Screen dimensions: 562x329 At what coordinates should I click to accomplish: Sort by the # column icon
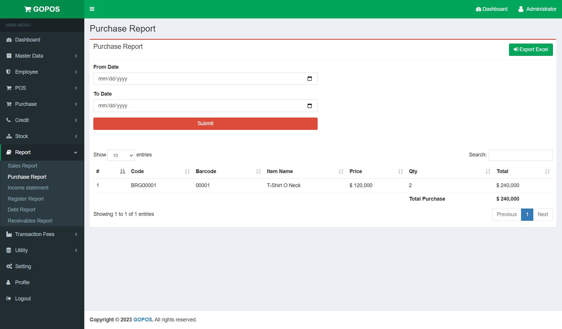[x=122, y=171]
